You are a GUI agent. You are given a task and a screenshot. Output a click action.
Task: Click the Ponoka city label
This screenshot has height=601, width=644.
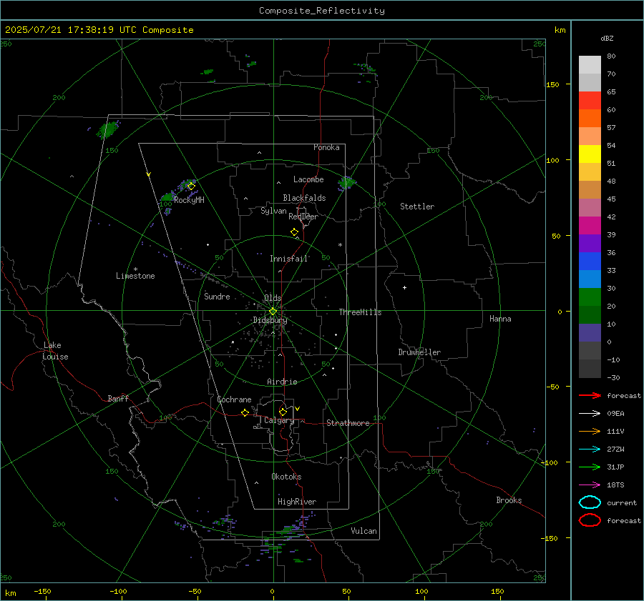point(326,147)
